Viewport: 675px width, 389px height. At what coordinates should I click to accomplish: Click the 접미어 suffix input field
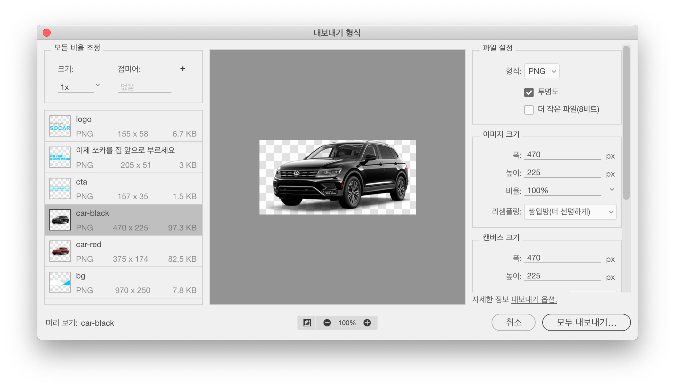point(144,87)
